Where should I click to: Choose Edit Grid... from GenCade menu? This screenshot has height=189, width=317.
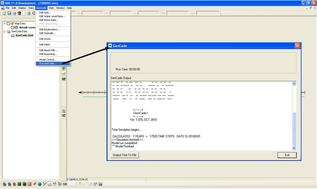(53, 13)
